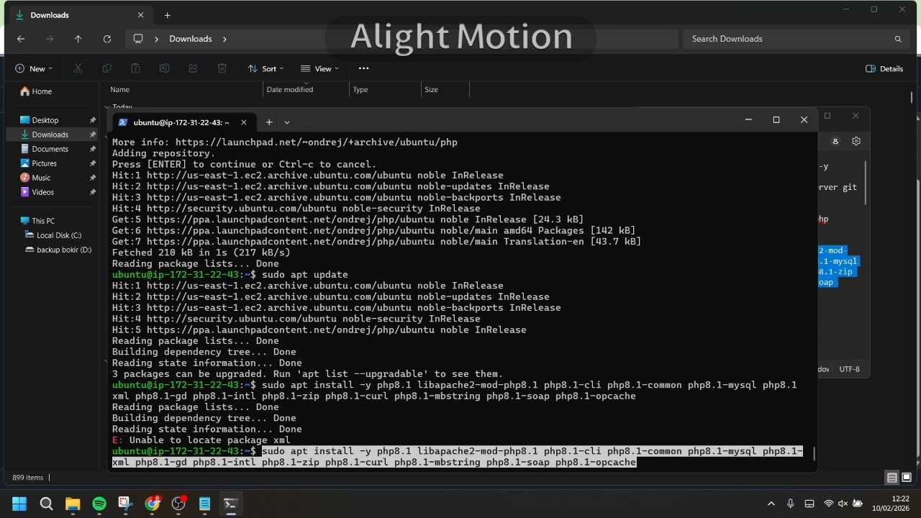Image resolution: width=921 pixels, height=518 pixels.
Task: Select the ubuntu@ip-172-31-22-43 terminal tab
Action: tap(183, 122)
